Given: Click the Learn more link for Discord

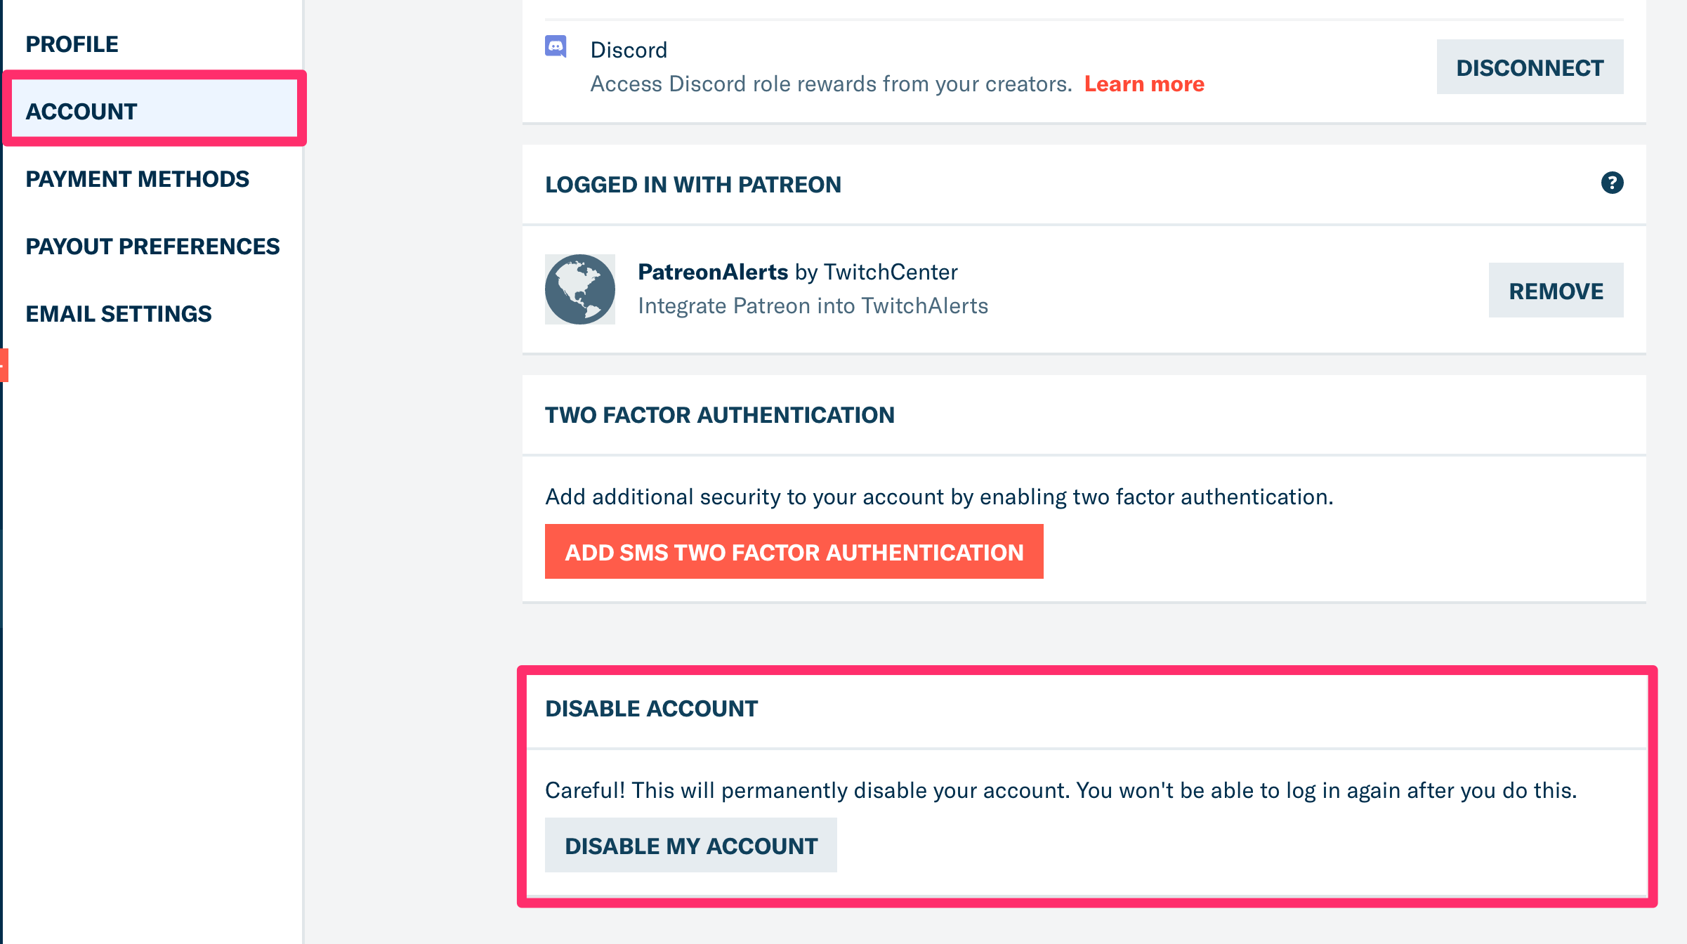Looking at the screenshot, I should pos(1144,84).
